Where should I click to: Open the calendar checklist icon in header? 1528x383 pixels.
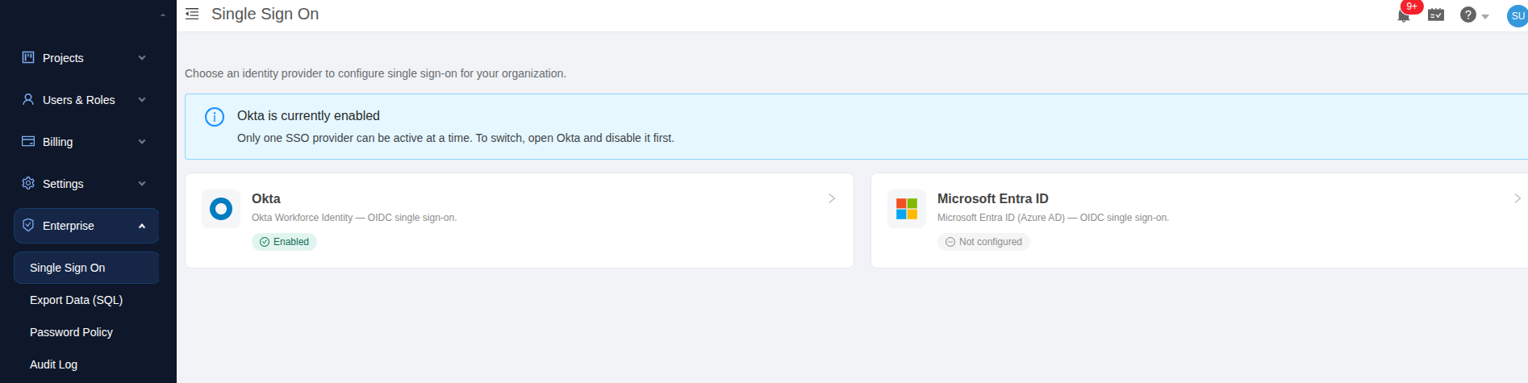(x=1436, y=15)
